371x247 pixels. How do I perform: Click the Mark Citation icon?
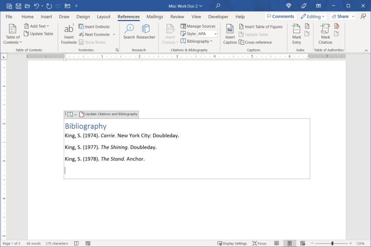click(x=325, y=32)
